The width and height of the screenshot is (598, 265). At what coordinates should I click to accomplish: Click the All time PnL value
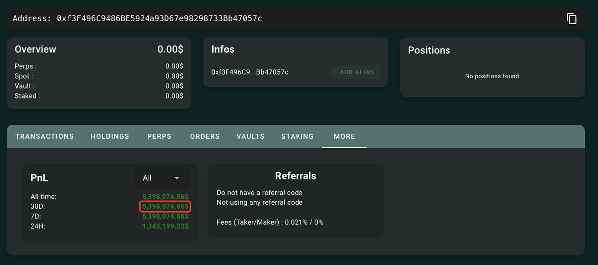[165, 196]
